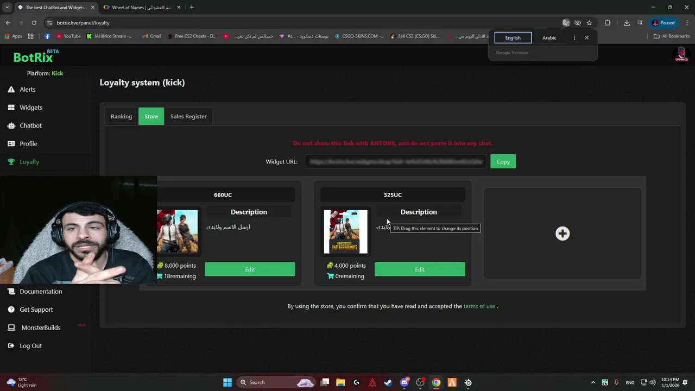Bookmark this page with star icon

click(x=589, y=23)
